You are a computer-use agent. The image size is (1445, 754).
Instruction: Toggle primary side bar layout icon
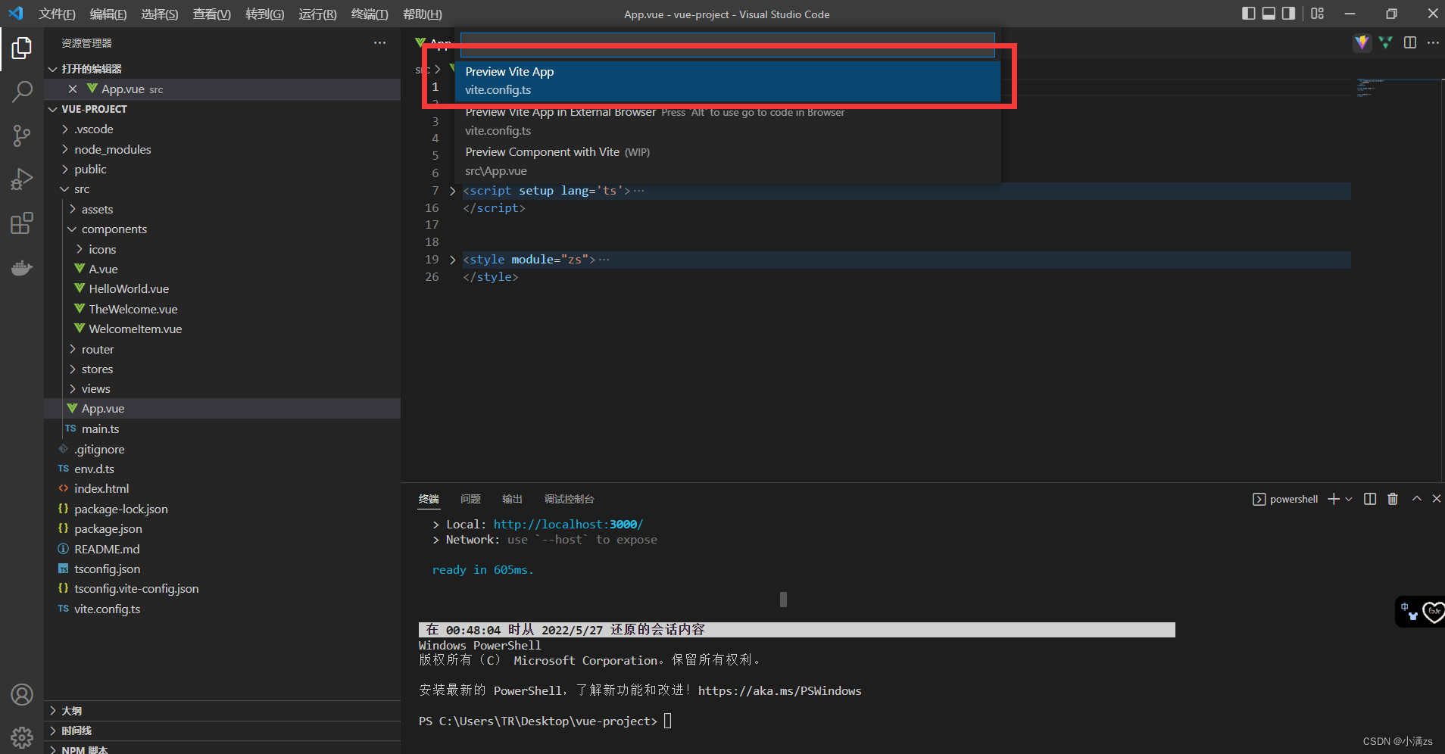(1249, 14)
